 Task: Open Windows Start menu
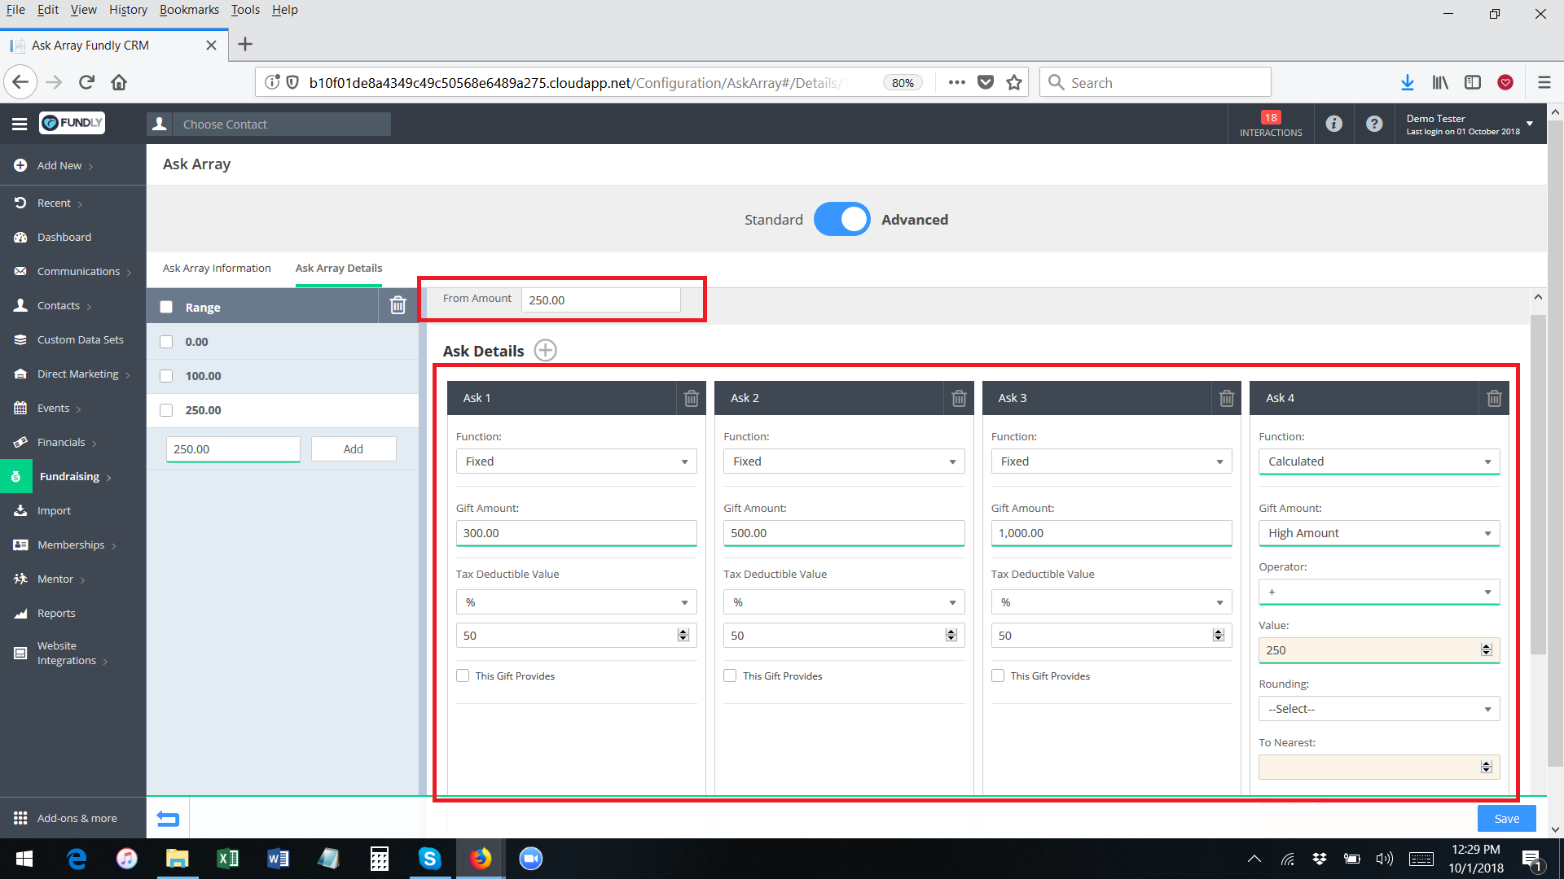click(x=24, y=859)
